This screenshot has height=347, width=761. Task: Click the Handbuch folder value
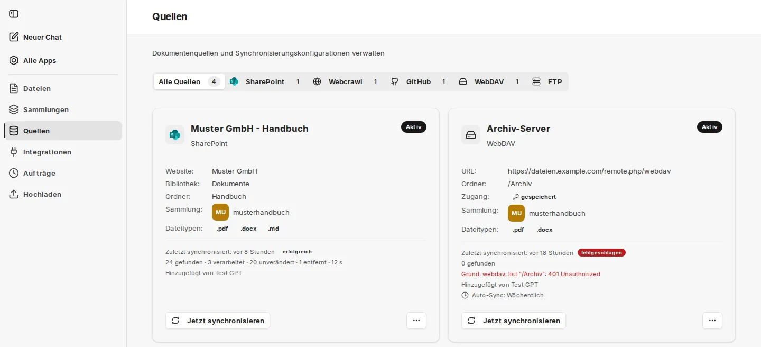[x=229, y=196]
